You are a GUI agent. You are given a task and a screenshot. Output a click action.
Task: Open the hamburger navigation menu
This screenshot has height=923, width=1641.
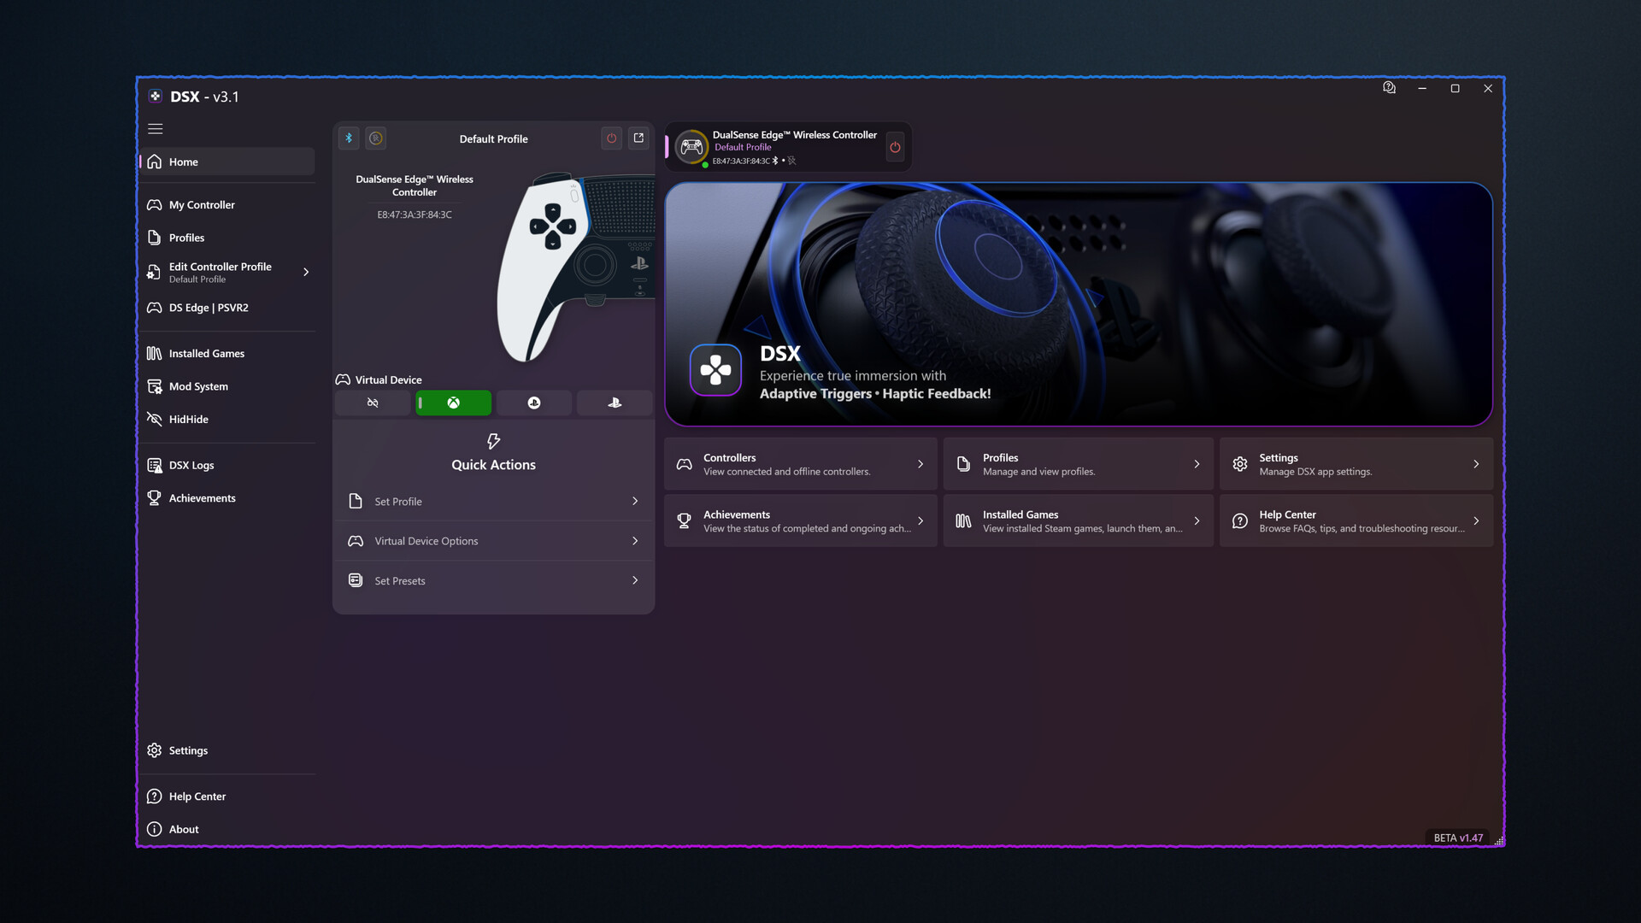[x=155, y=129]
